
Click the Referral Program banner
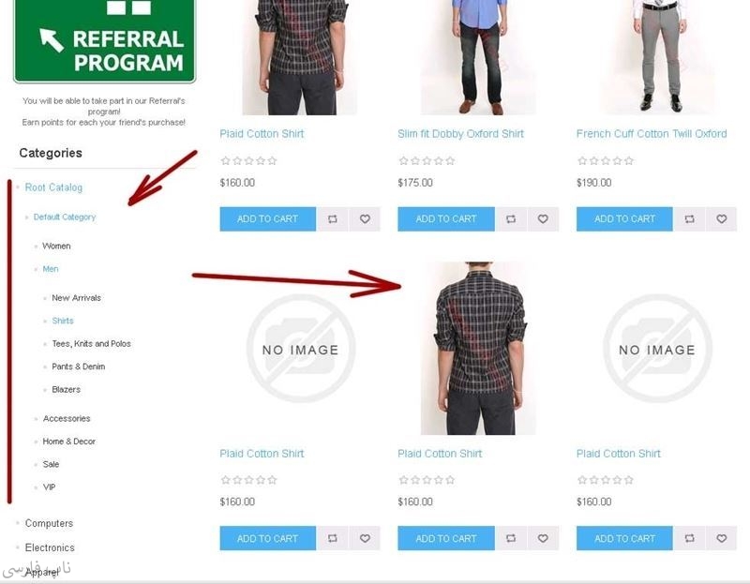(x=105, y=41)
